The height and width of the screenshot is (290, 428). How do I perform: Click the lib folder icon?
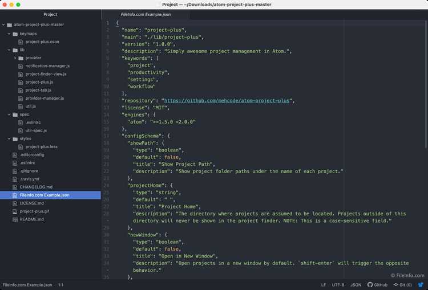coord(15,50)
